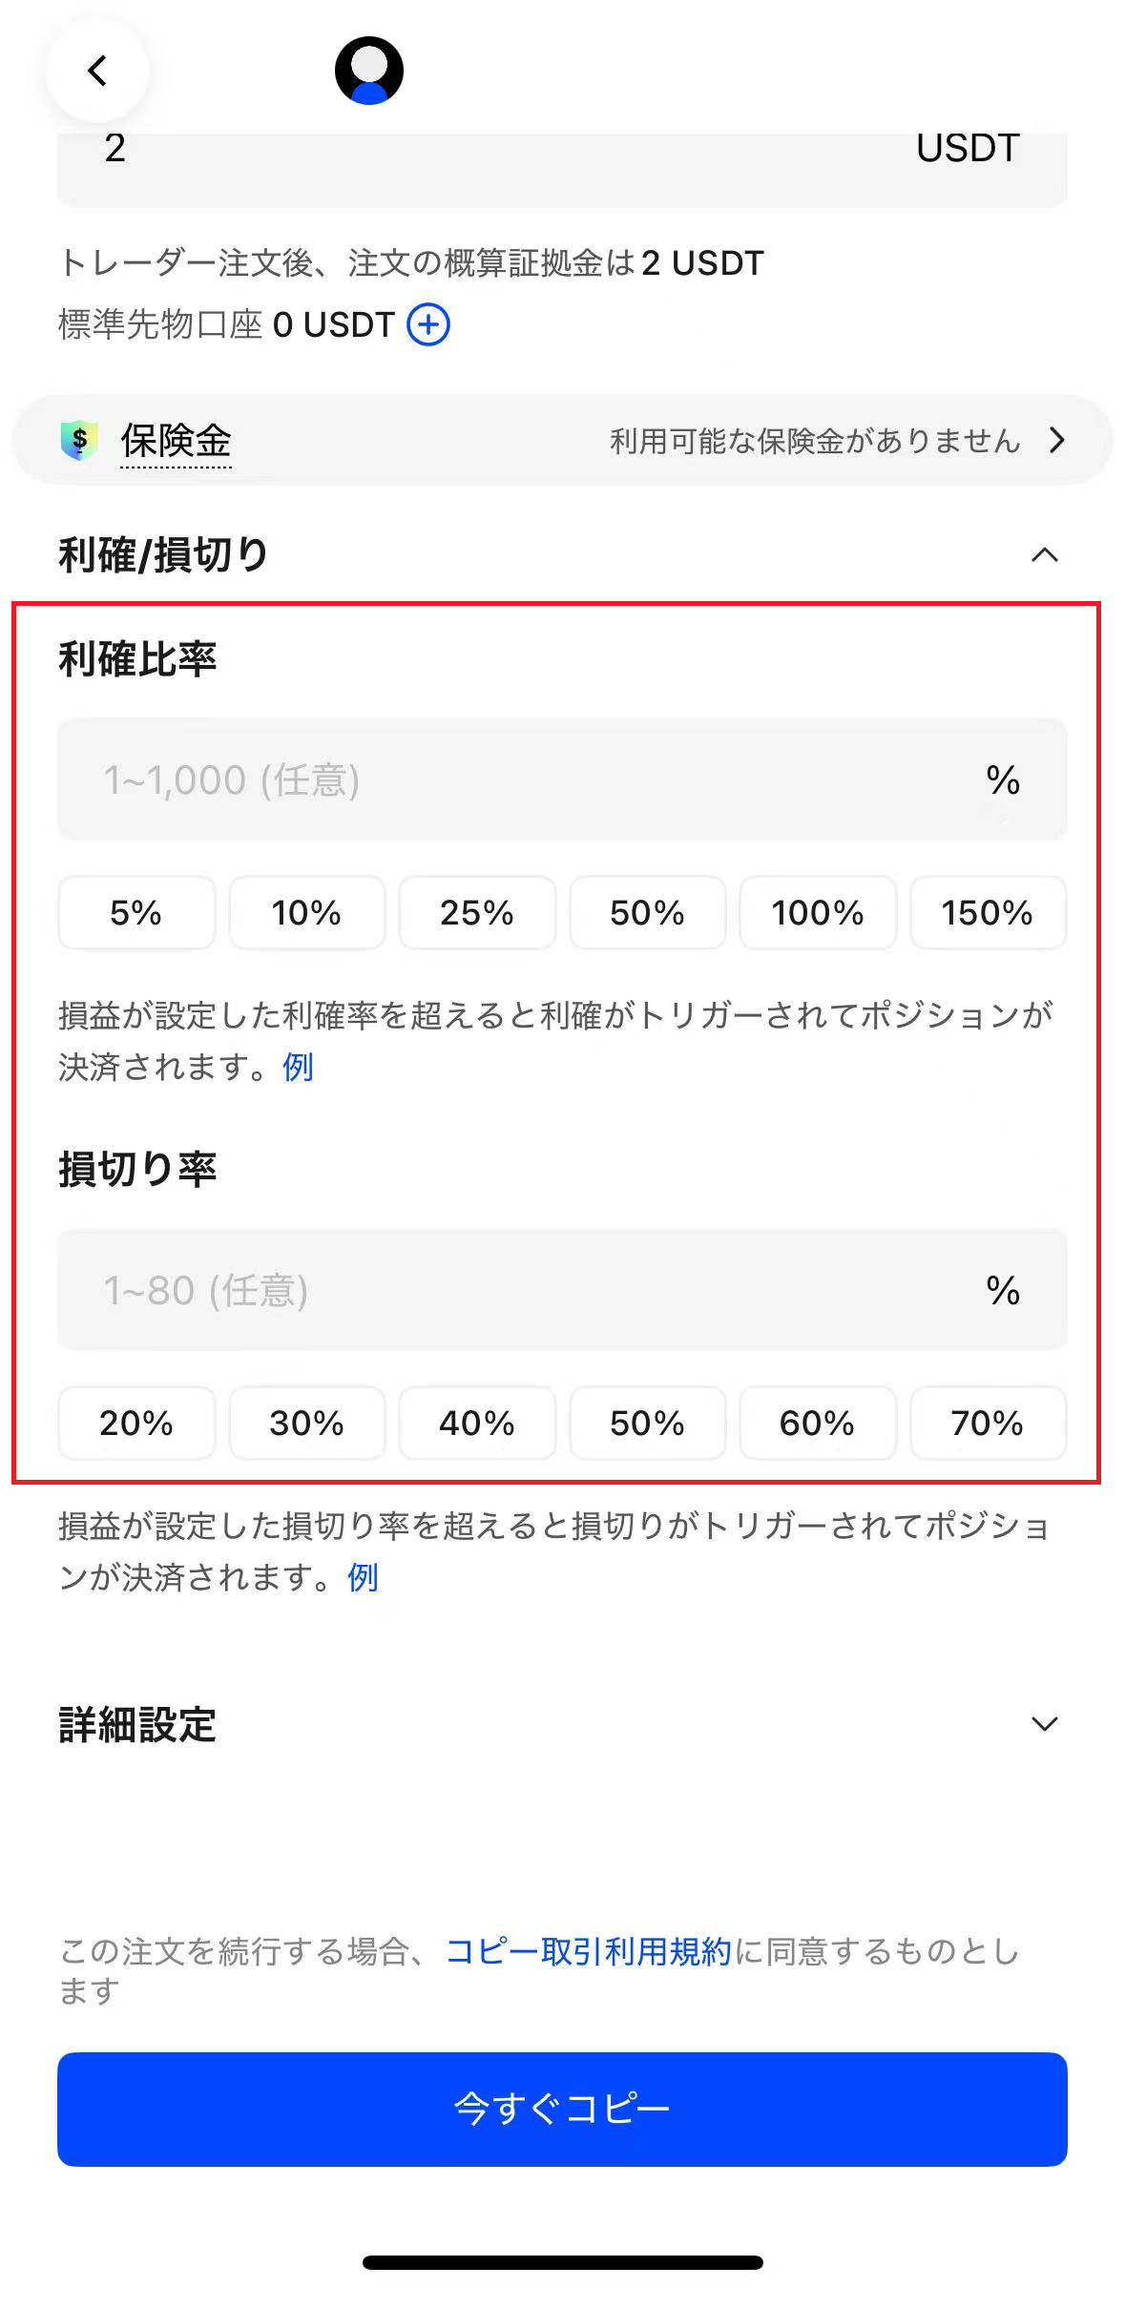Open 利用可能な保険金がありません insurance selector
1125x2308 pixels.
[815, 441]
